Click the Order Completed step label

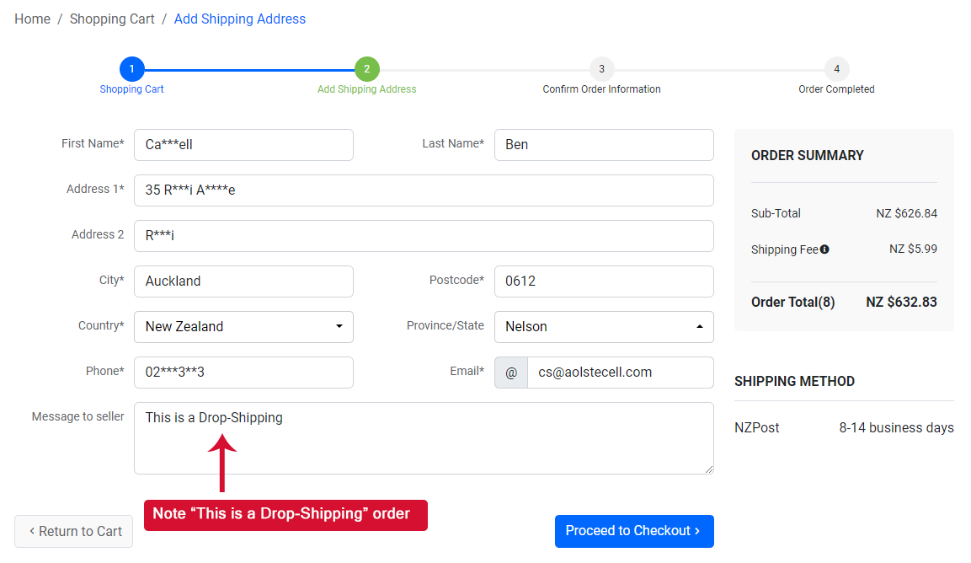click(x=836, y=88)
